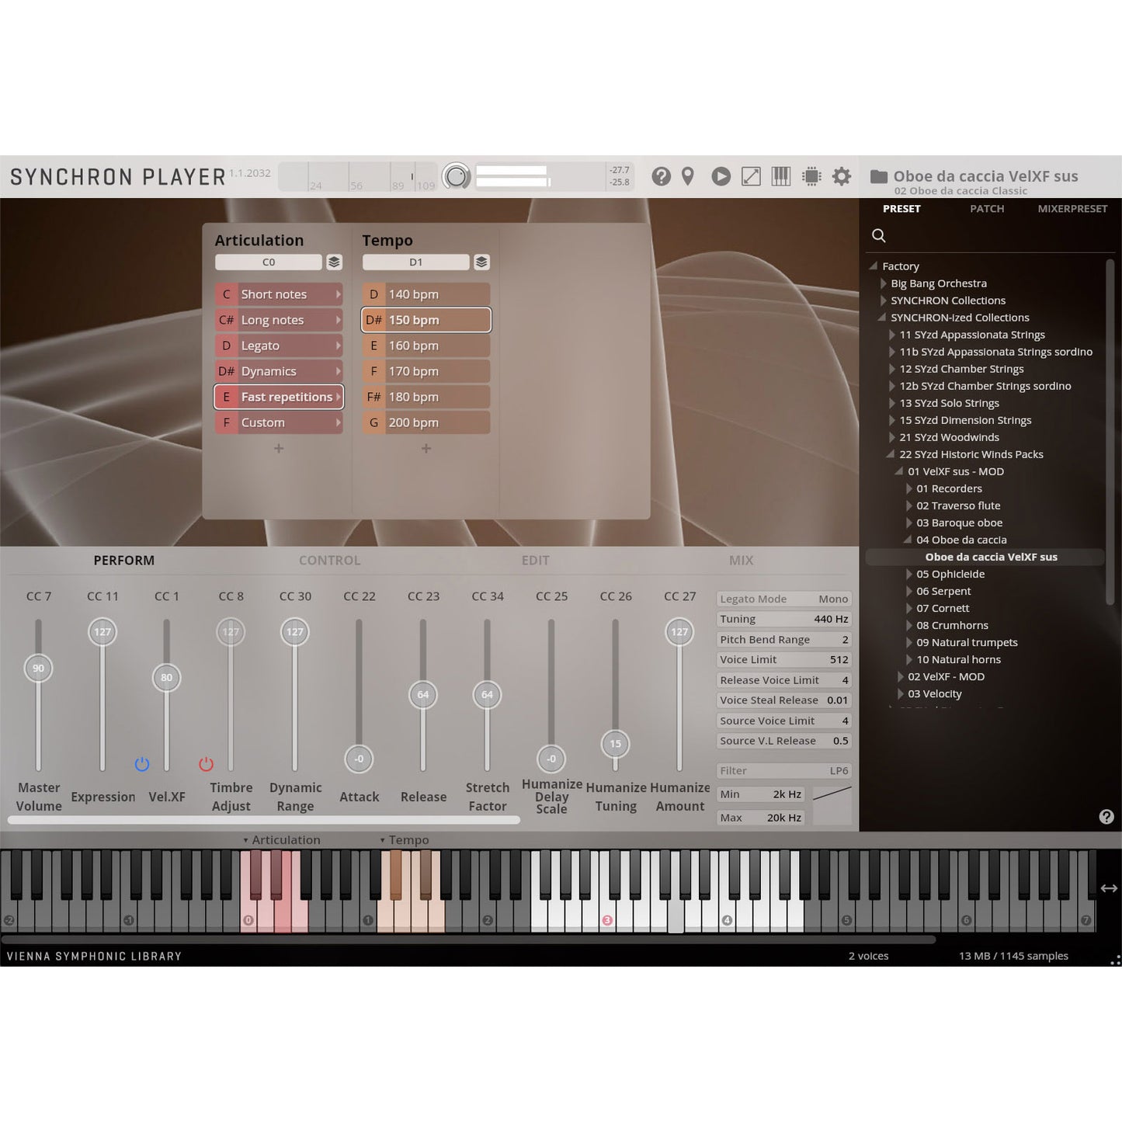Toggle the piano keyboard icon in toolbar

(x=780, y=177)
